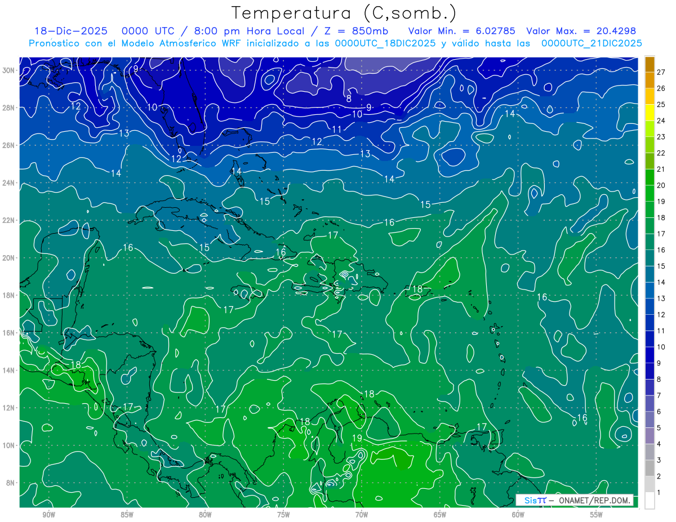Click the 80W longitude axis label
Image resolution: width=676 pixels, height=522 pixels.
coord(205,515)
